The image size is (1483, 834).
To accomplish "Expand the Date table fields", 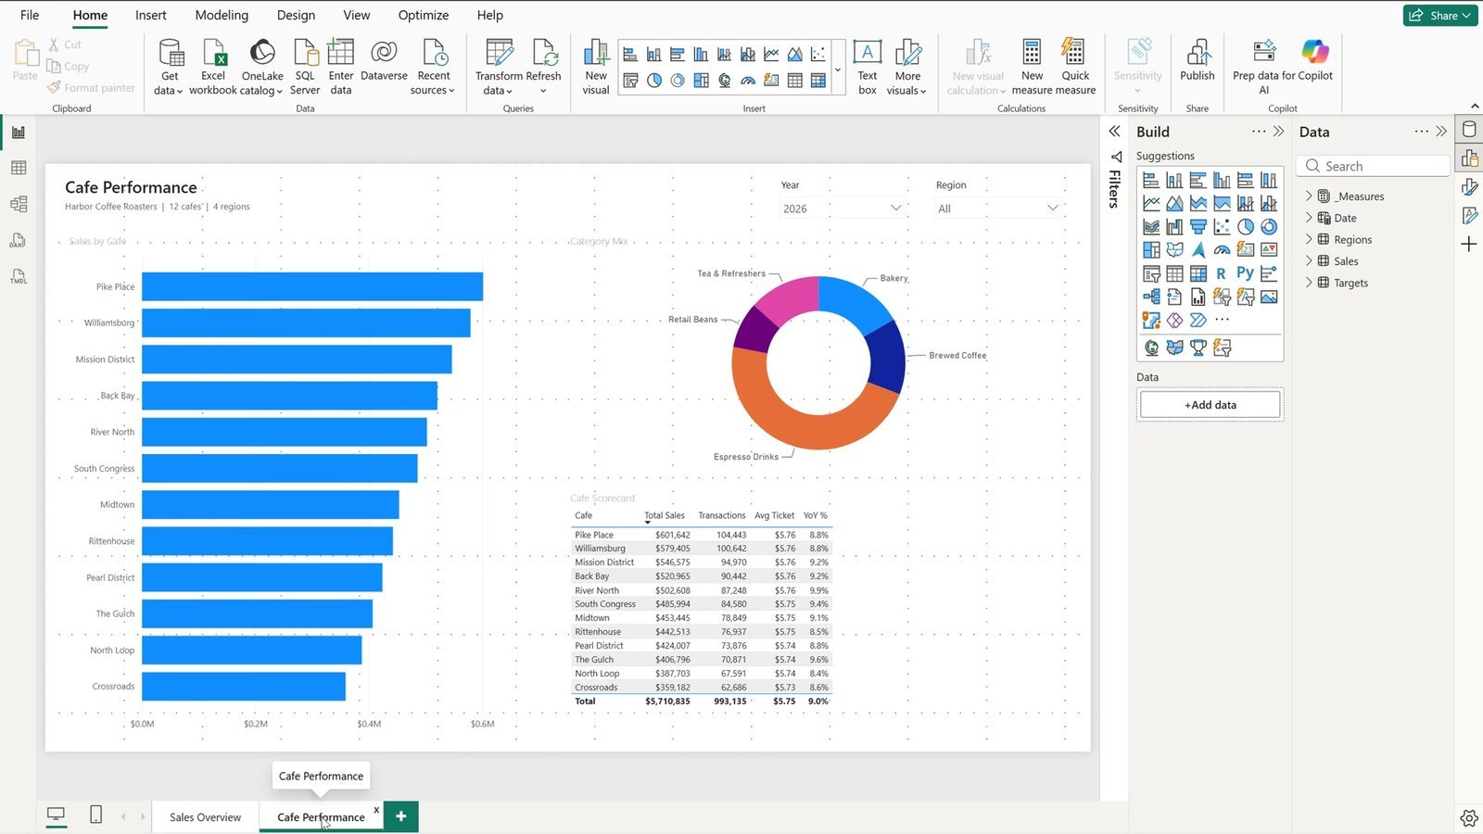I will (x=1309, y=218).
